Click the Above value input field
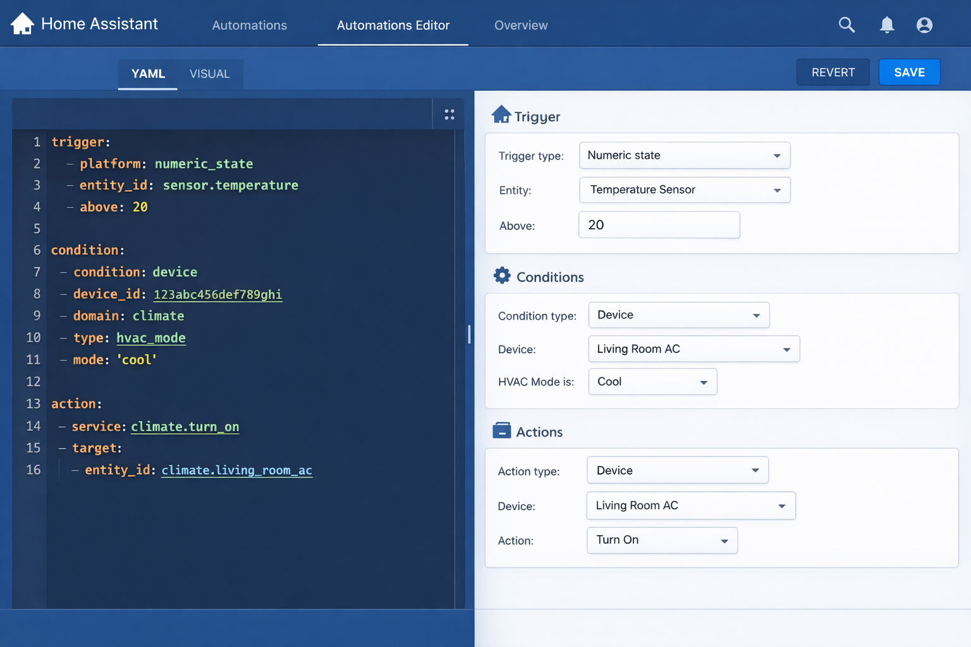This screenshot has width=971, height=647. click(x=659, y=225)
